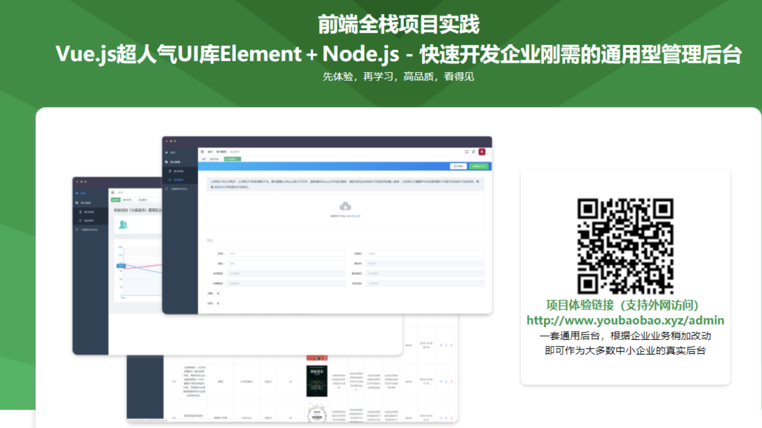Open the red user avatar menu
The width and height of the screenshot is (762, 428).
pyautogui.click(x=482, y=152)
